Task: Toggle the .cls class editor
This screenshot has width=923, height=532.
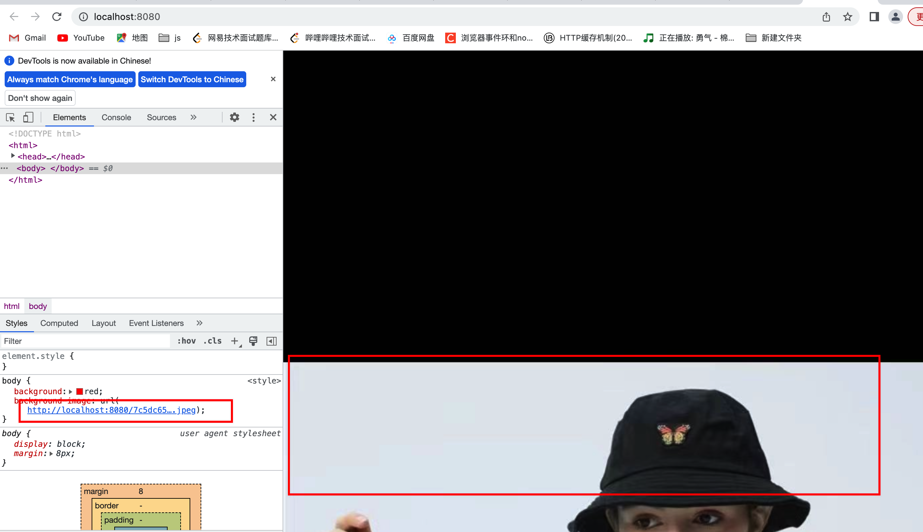Action: (x=213, y=341)
